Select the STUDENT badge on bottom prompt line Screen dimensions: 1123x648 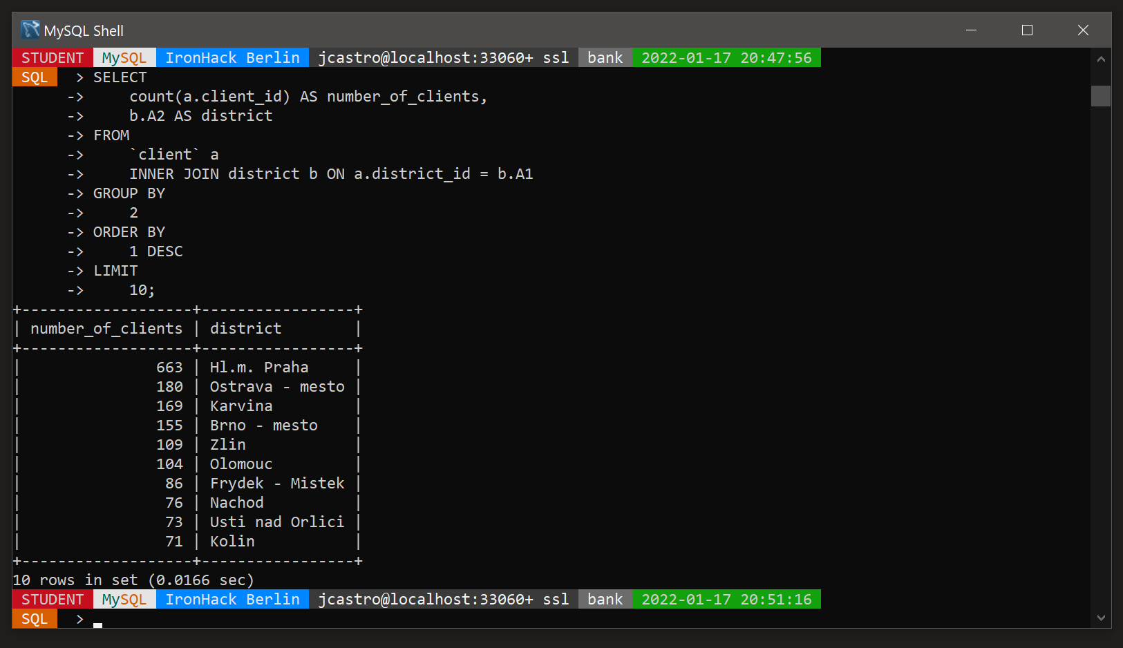[x=51, y=599]
